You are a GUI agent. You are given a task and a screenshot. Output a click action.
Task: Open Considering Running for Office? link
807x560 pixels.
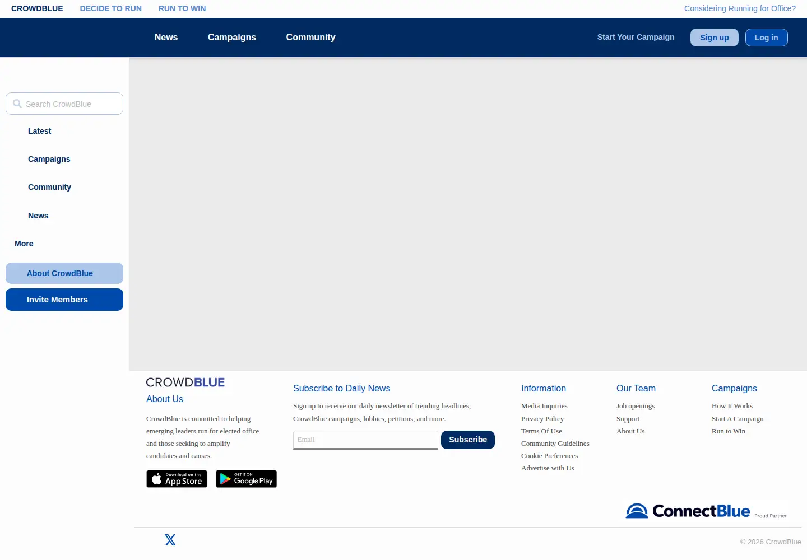point(740,8)
